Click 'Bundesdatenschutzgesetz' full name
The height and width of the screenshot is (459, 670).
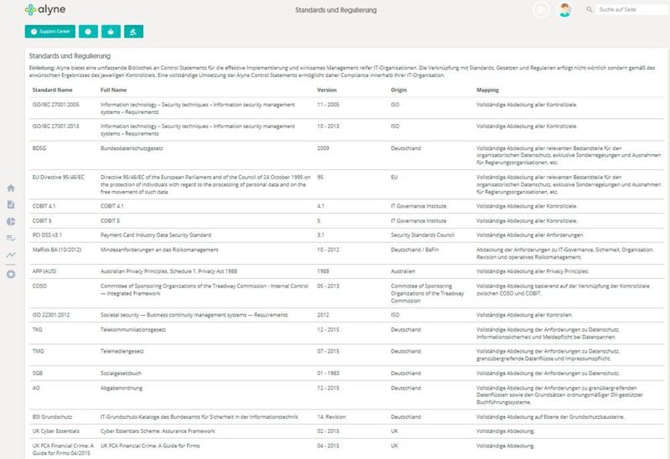click(x=131, y=148)
